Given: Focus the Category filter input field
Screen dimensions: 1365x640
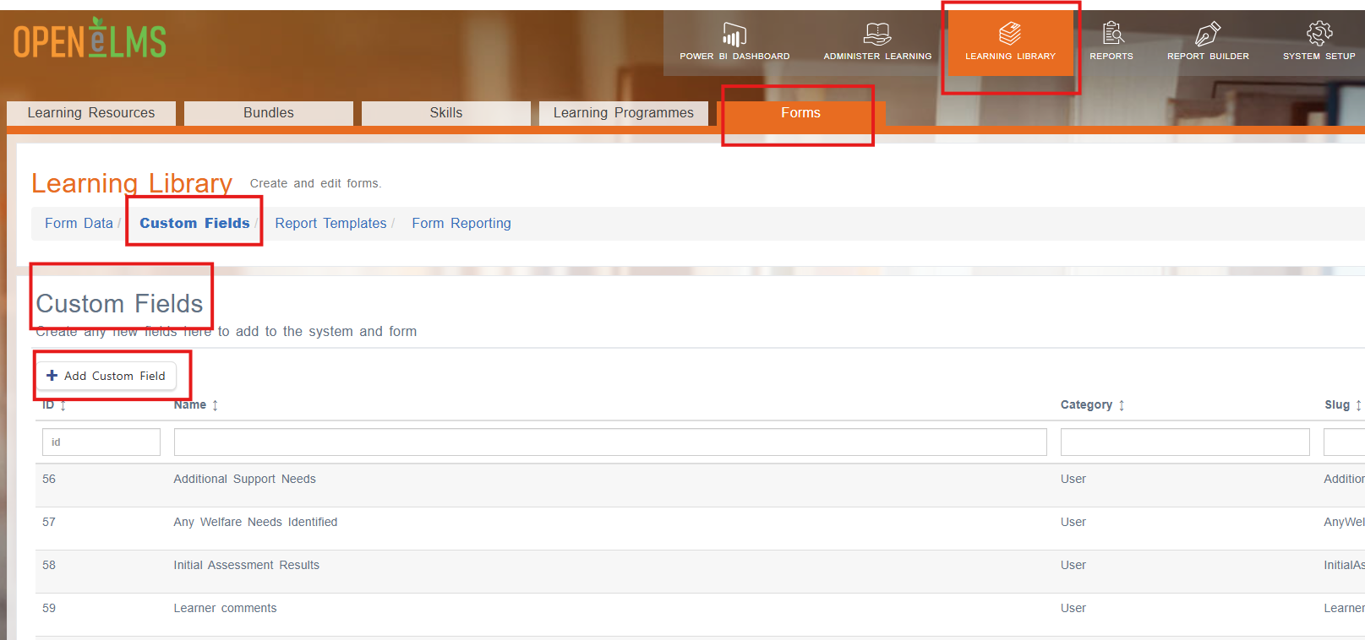Looking at the screenshot, I should click(x=1185, y=442).
